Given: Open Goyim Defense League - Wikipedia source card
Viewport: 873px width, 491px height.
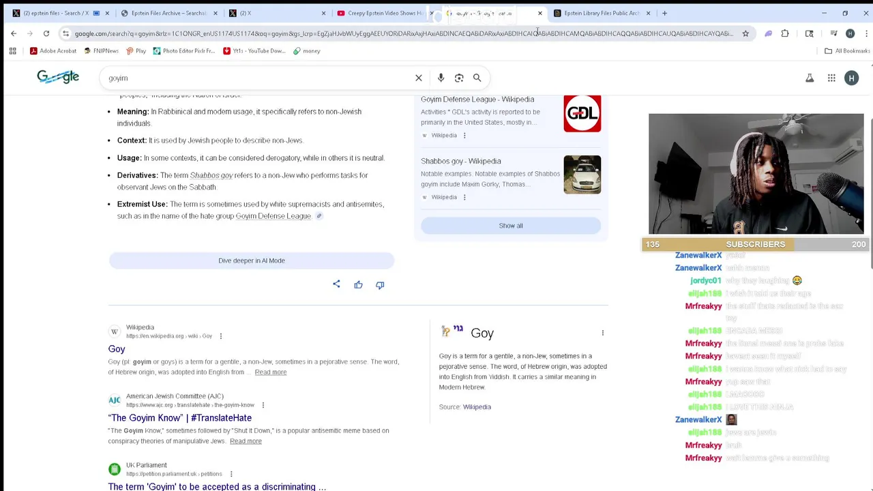Looking at the screenshot, I should (477, 100).
